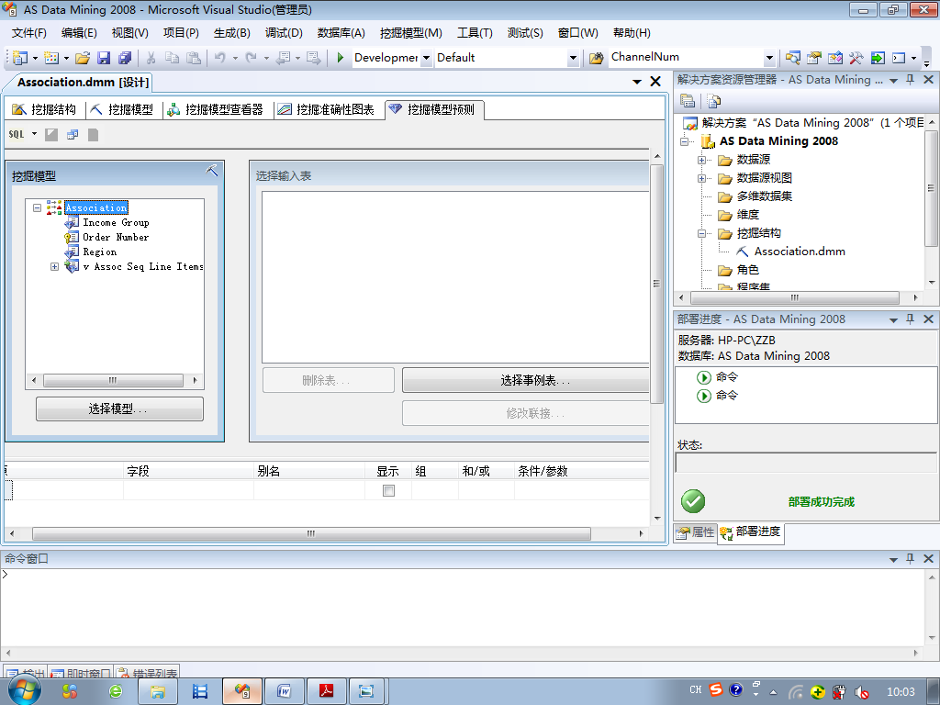Click the 命令窗口 input area
The height and width of the screenshot is (705, 940).
(x=462, y=607)
